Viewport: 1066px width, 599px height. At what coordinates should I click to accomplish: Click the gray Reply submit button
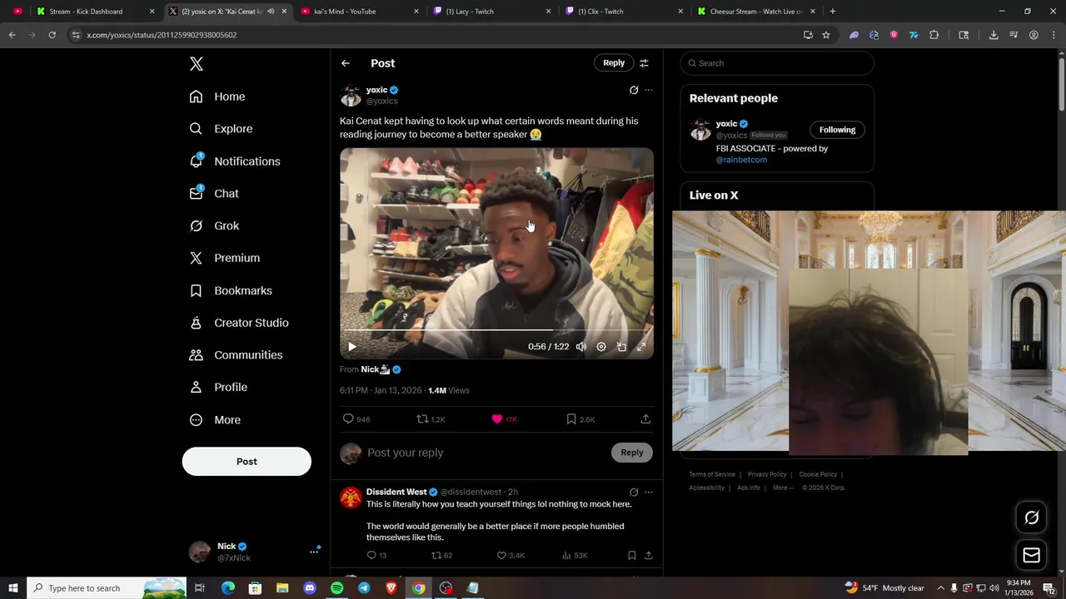(631, 453)
